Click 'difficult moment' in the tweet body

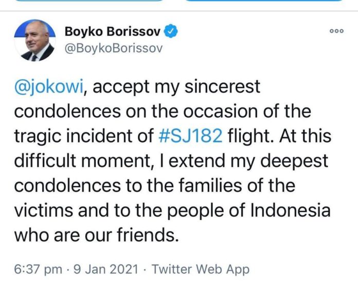click(82, 160)
